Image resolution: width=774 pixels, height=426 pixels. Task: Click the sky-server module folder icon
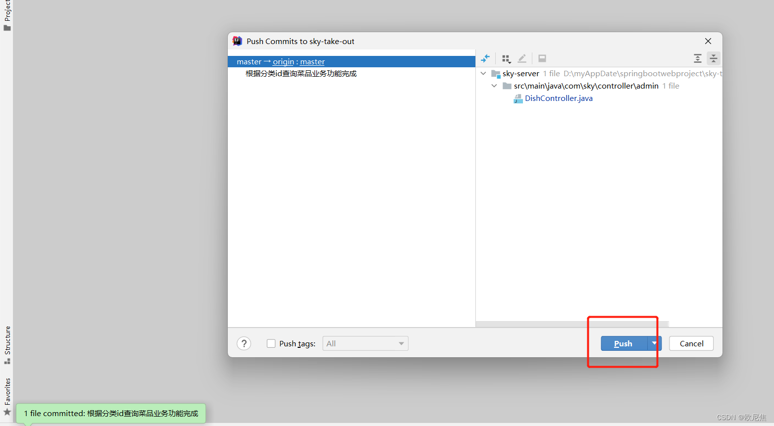pyautogui.click(x=496, y=74)
